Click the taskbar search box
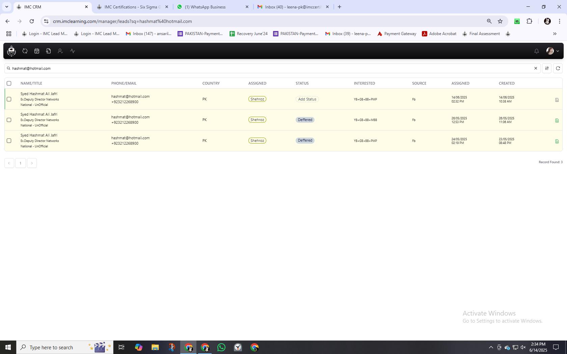The height and width of the screenshot is (354, 567). click(65, 347)
